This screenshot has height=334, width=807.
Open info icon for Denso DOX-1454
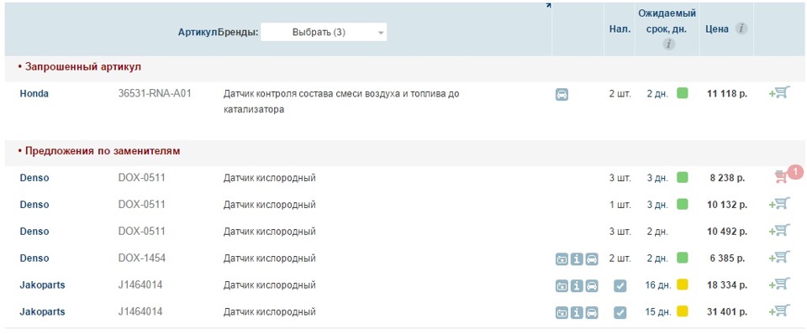(577, 259)
